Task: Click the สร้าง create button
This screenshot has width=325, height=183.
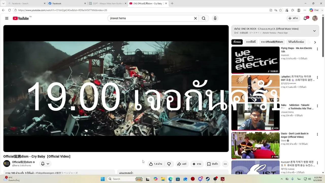Action: click(x=293, y=18)
